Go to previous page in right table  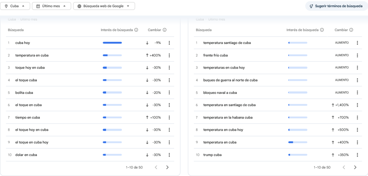(344, 167)
